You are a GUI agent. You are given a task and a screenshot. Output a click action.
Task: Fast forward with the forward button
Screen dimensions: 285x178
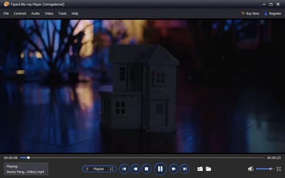pyautogui.click(x=173, y=169)
